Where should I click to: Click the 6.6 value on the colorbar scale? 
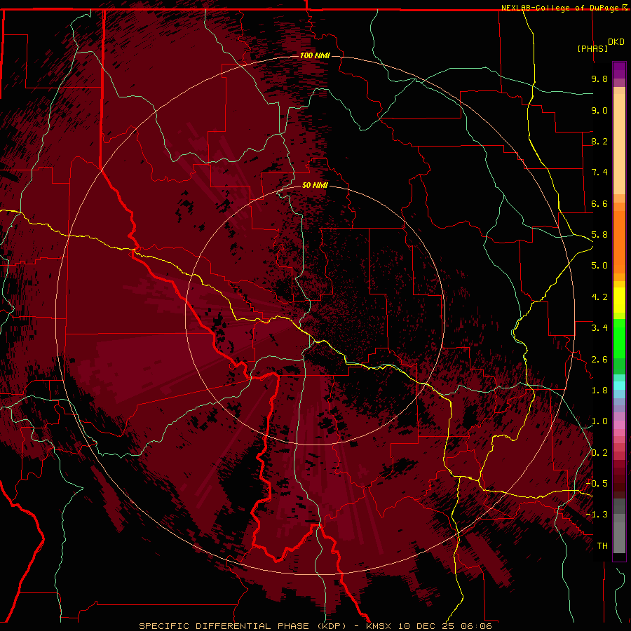click(599, 203)
